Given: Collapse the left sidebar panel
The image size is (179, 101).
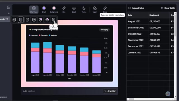Looking at the screenshot, I should pyautogui.click(x=9, y=7).
